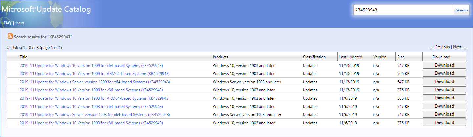Screen dimensions: 473x137
Task: Open Windows Server version 1909 x64 update link
Action: point(95,82)
